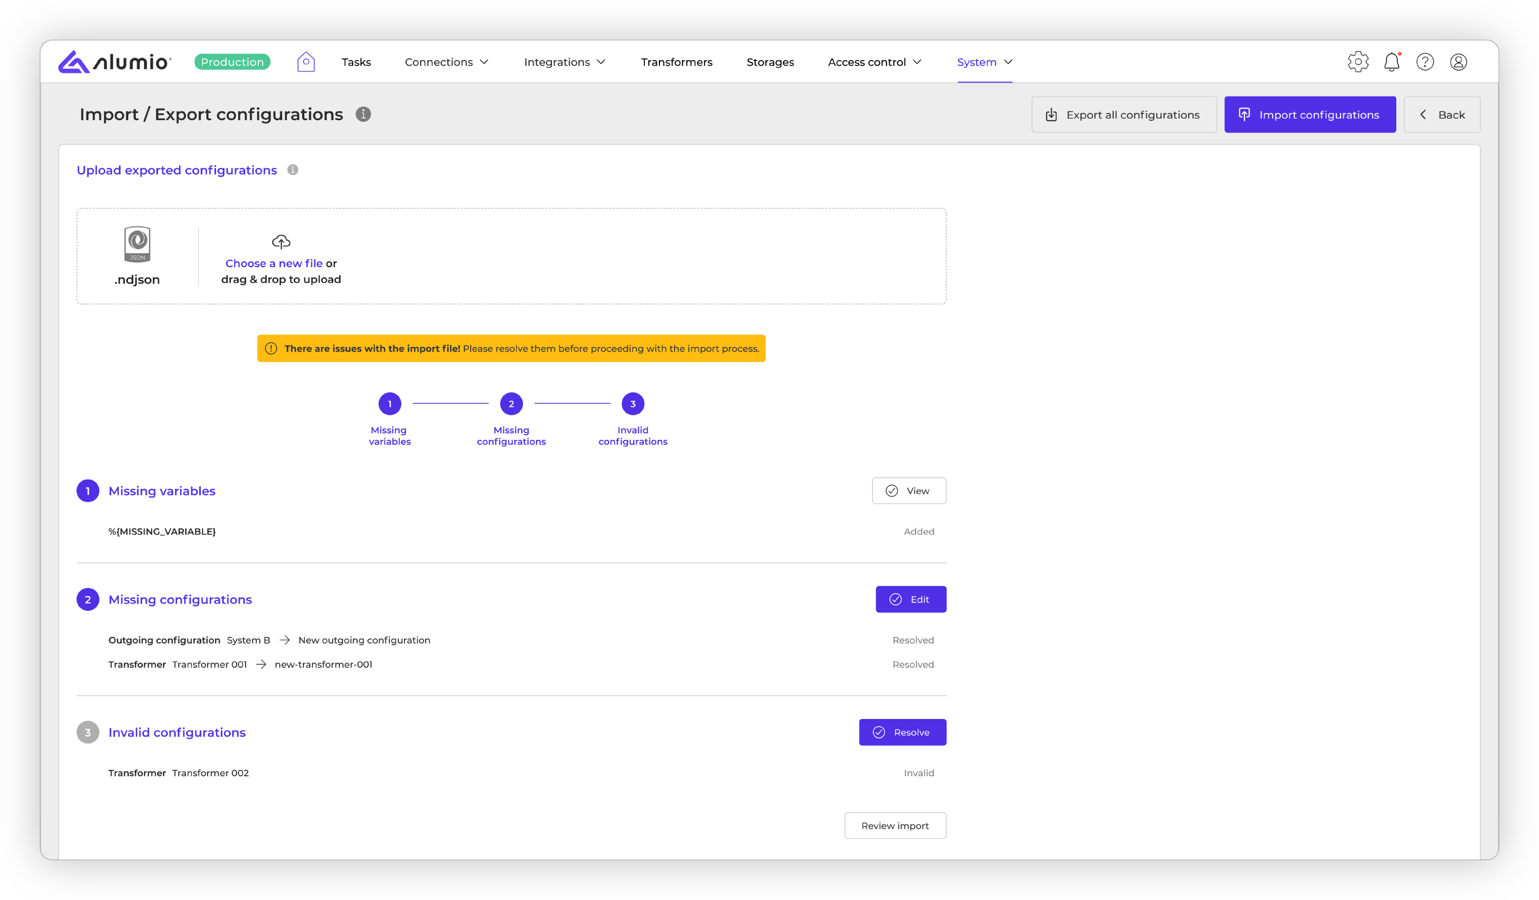The image size is (1539, 900).
Task: Click the home icon in navbar
Action: click(x=305, y=62)
